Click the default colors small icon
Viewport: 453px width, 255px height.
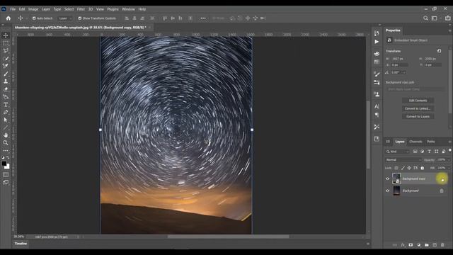pyautogui.click(x=3, y=157)
